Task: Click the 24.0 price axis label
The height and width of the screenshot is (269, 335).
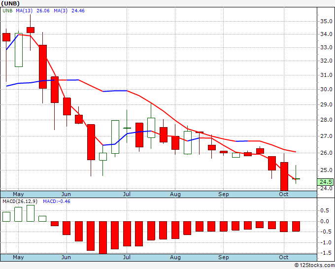Action: point(326,188)
